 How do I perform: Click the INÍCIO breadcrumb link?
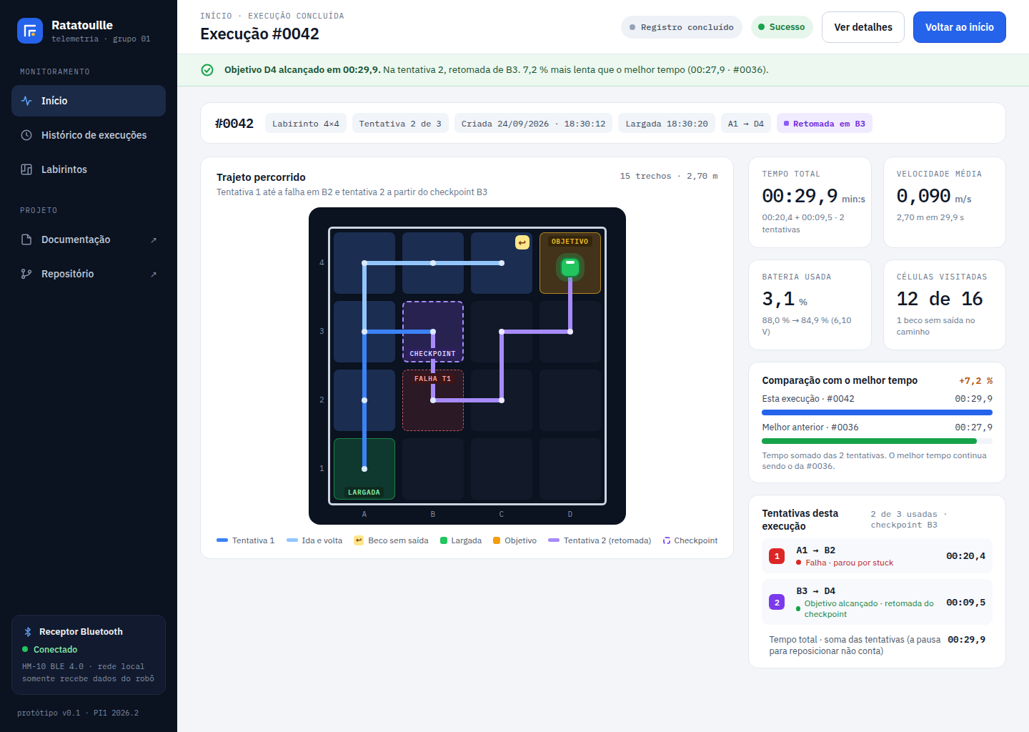pos(216,16)
